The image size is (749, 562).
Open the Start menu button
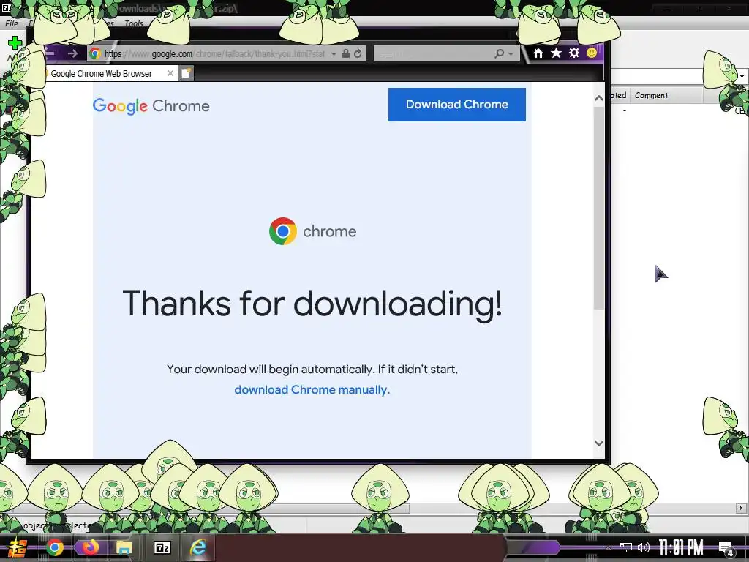click(17, 547)
